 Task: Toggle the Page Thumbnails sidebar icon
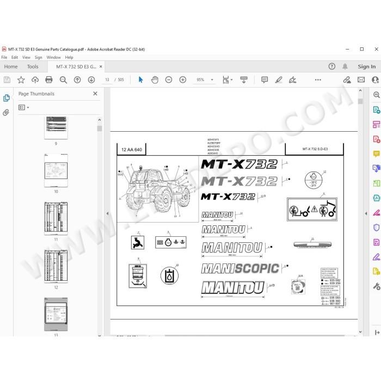(x=7, y=98)
